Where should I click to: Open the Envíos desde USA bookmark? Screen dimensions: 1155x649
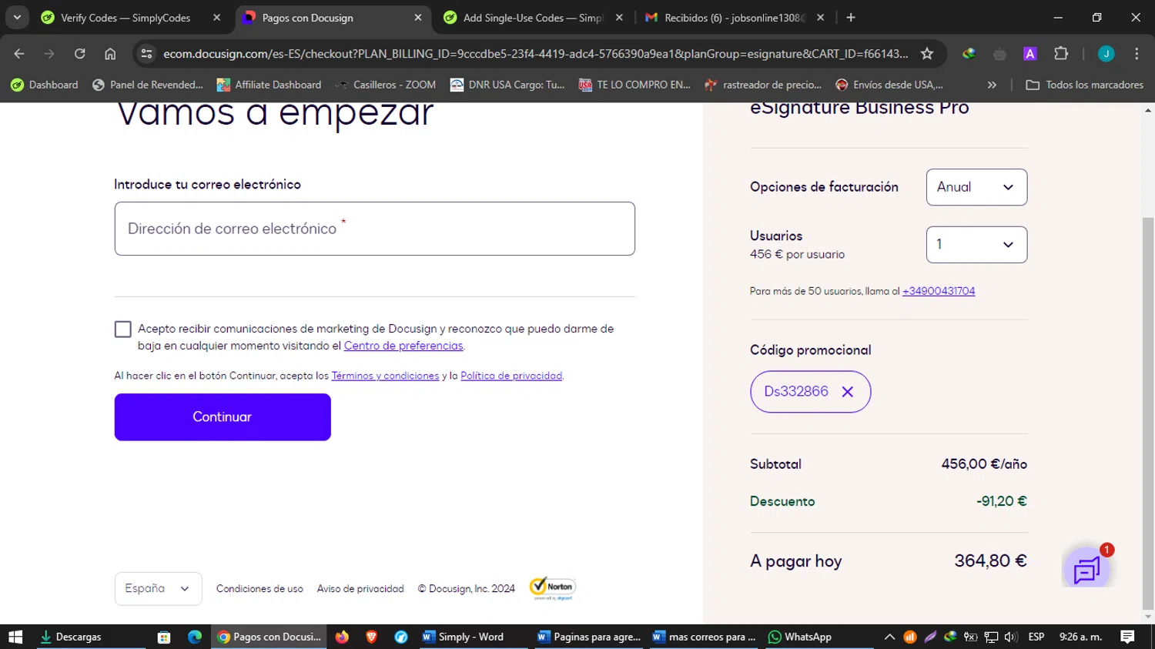[889, 85]
